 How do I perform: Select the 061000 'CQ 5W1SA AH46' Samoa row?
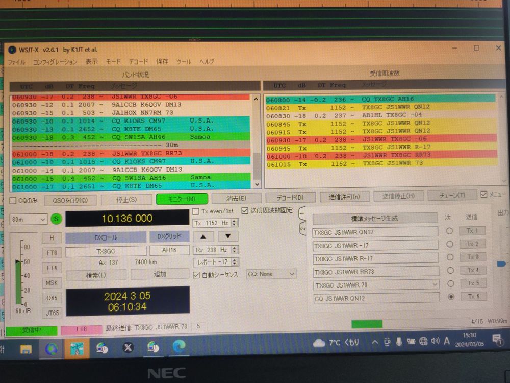coord(131,178)
